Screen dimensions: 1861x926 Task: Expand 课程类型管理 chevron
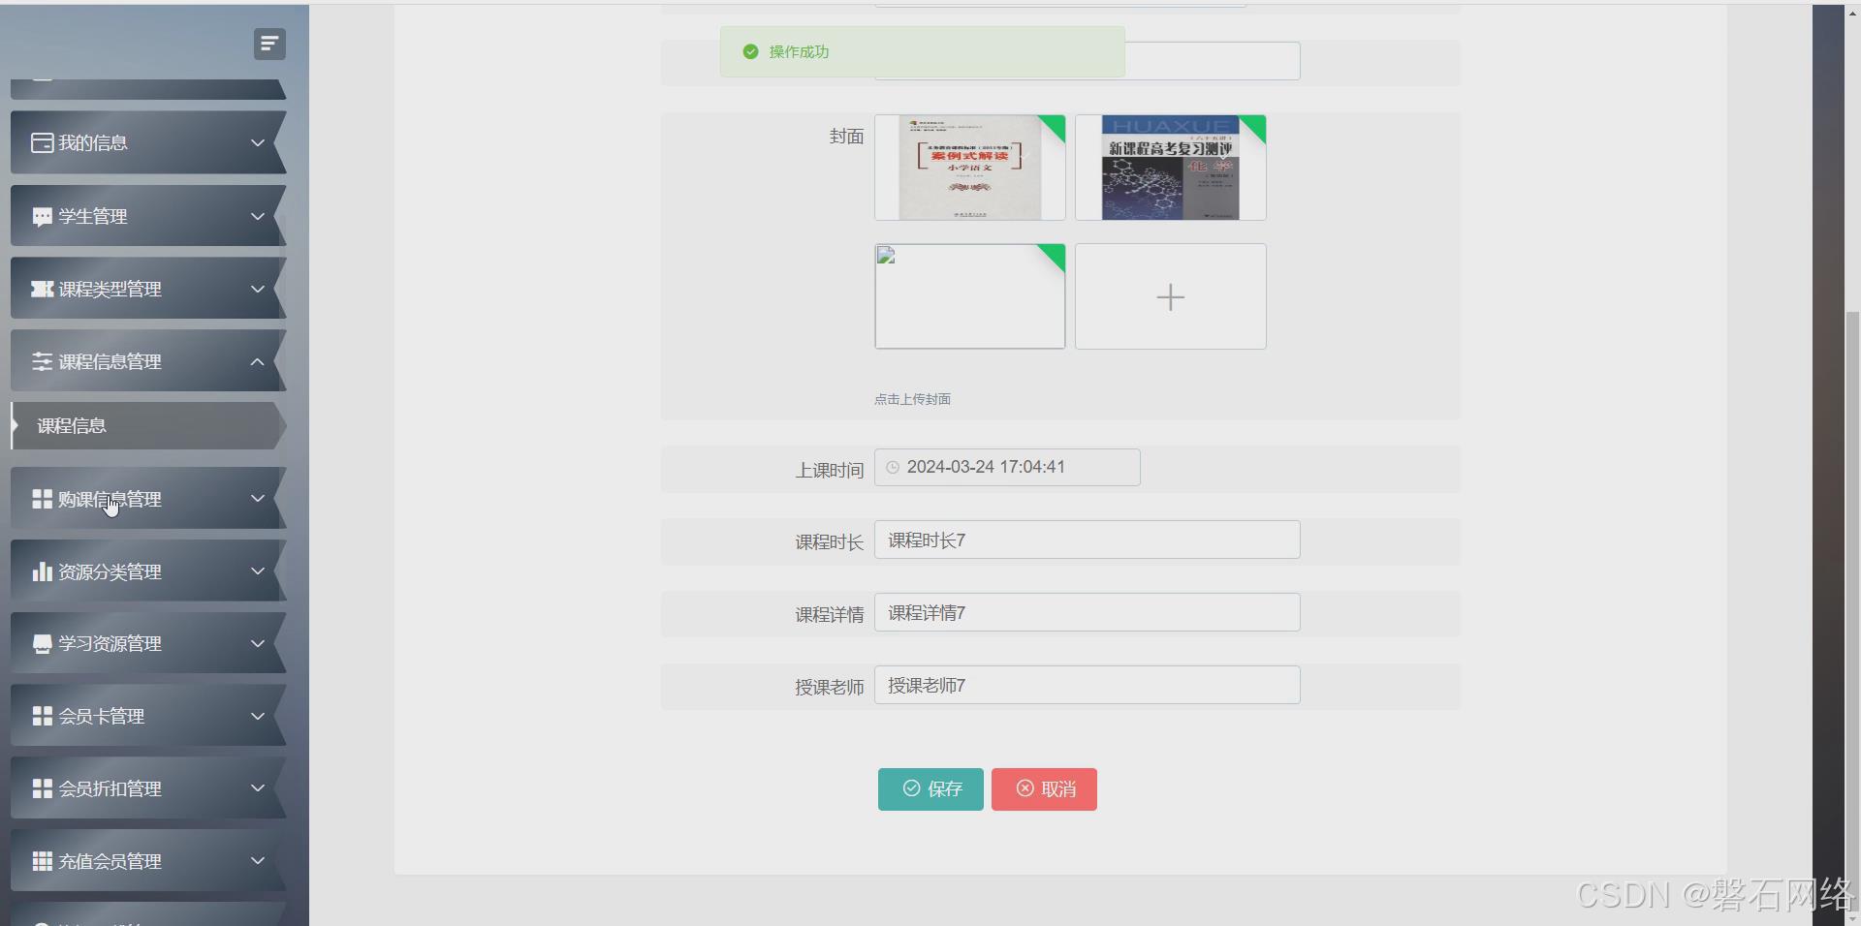click(258, 289)
